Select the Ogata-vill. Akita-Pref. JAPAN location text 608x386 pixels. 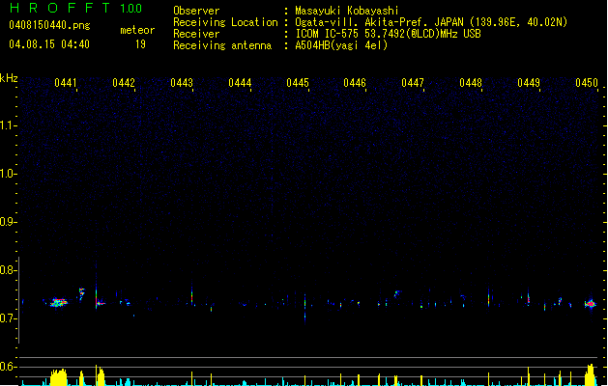[431, 22]
